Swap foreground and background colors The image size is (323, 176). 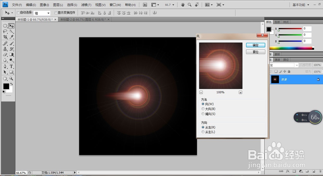(12, 84)
